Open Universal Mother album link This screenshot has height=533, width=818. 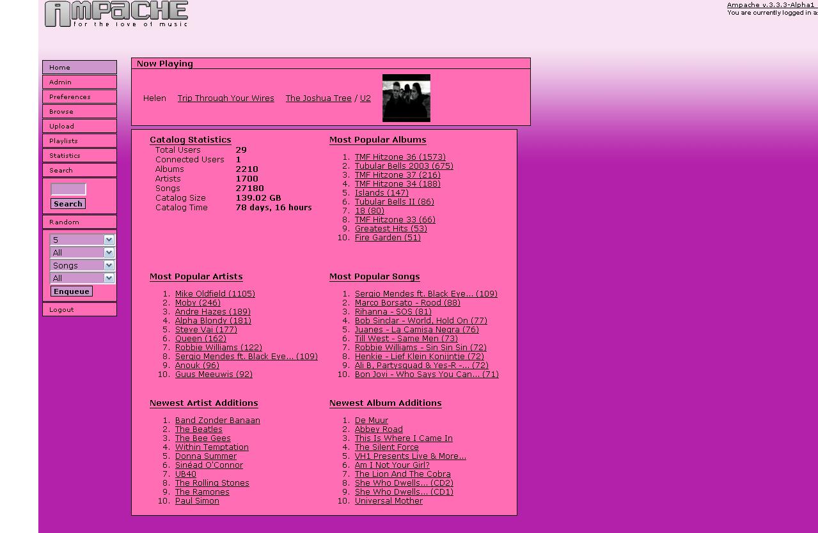pos(389,501)
